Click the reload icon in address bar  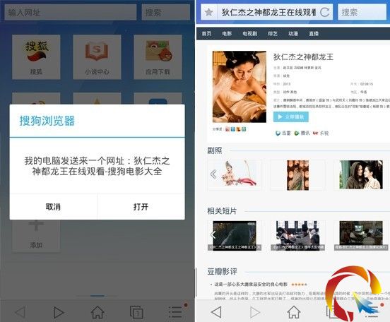[324, 12]
